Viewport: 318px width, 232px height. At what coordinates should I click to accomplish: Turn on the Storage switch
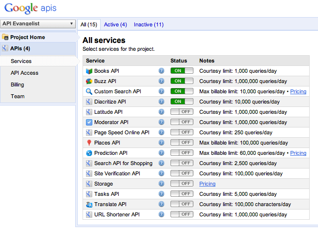tap(182, 184)
